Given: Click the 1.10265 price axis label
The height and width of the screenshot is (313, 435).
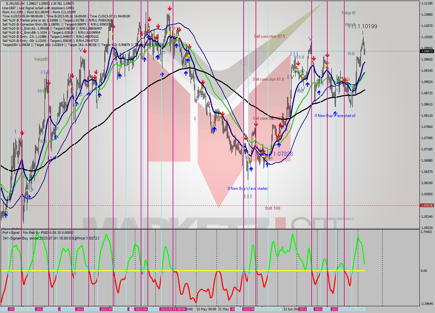Looking at the screenshot, I should (x=427, y=37).
